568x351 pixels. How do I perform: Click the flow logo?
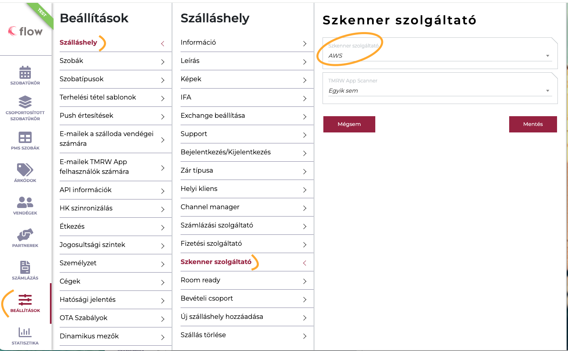click(25, 31)
